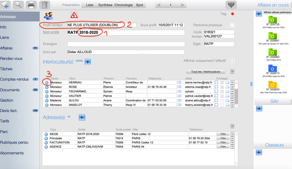Toggle Privilégié checkbox for HERRIAU
292x169 pixels.
coord(222,82)
